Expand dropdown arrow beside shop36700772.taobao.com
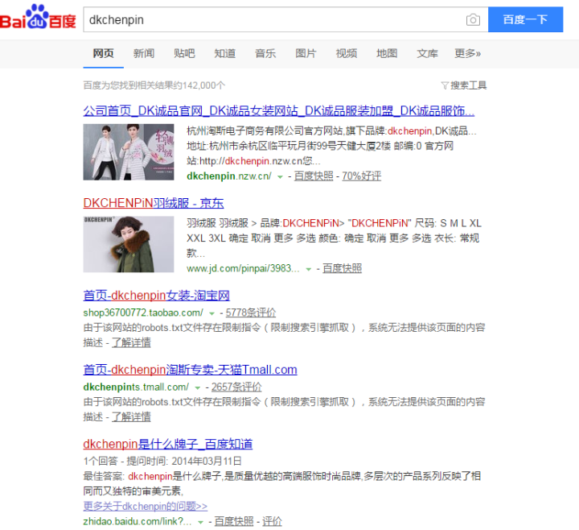 212,313
